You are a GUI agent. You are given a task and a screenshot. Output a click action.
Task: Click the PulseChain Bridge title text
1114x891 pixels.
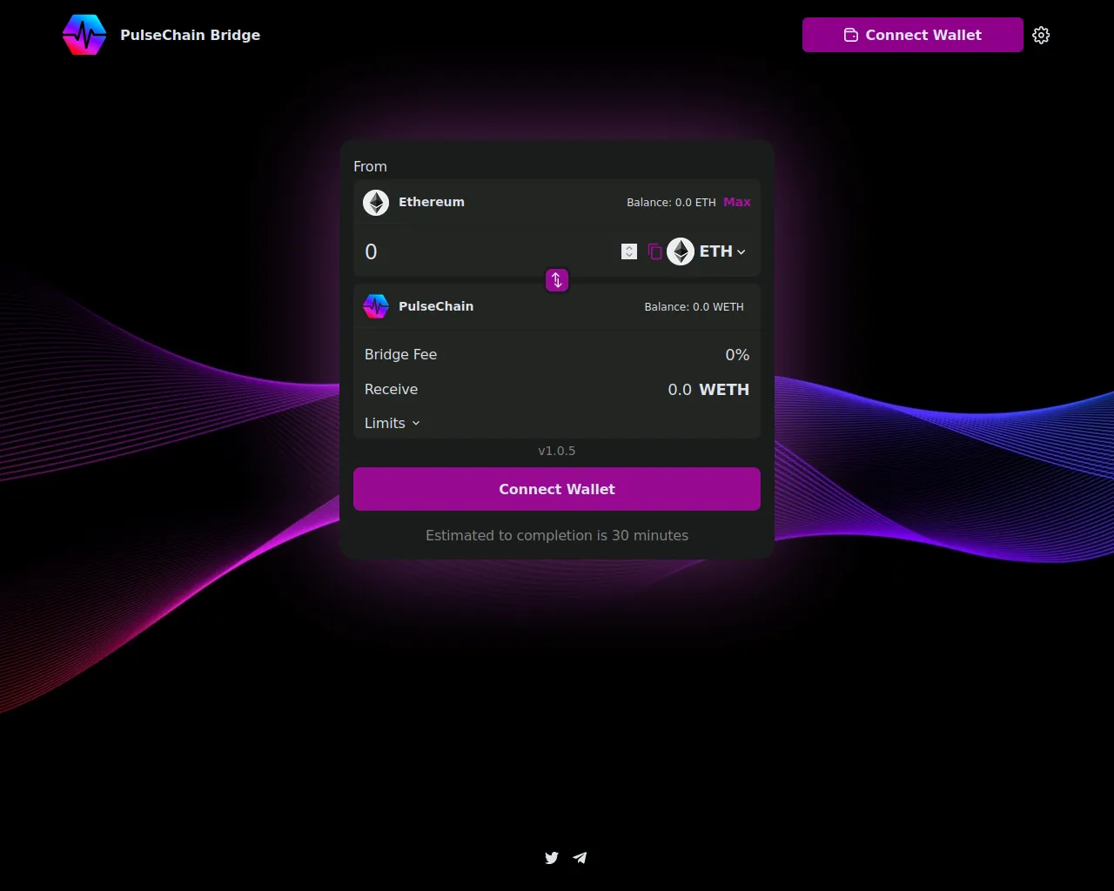click(190, 35)
